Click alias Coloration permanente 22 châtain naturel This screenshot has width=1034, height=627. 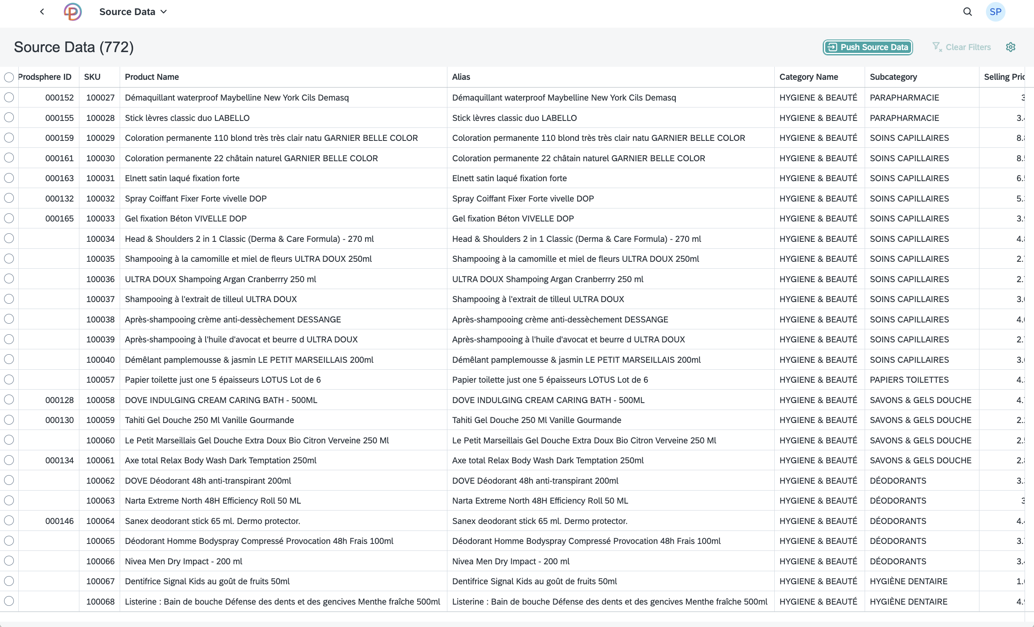[578, 158]
